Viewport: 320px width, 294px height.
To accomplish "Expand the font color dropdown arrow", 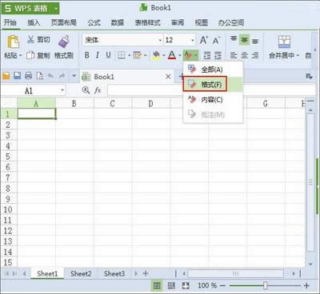I will (x=180, y=55).
